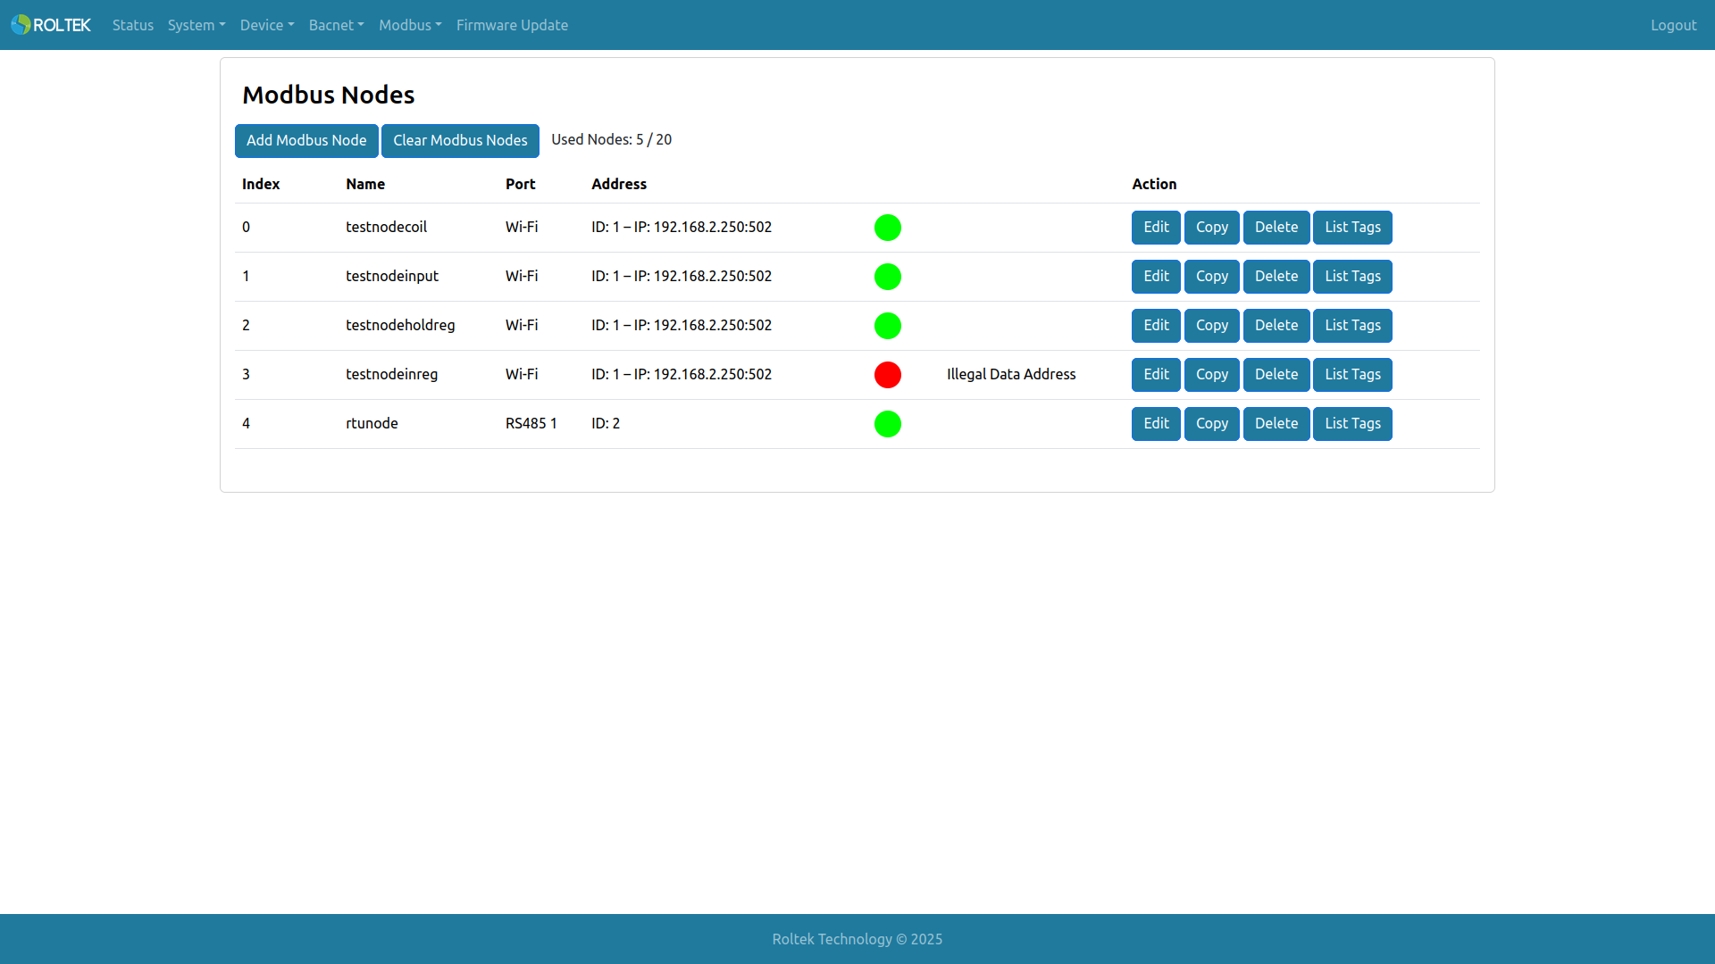
Task: Click Clear Modbus Nodes button
Action: pos(460,141)
